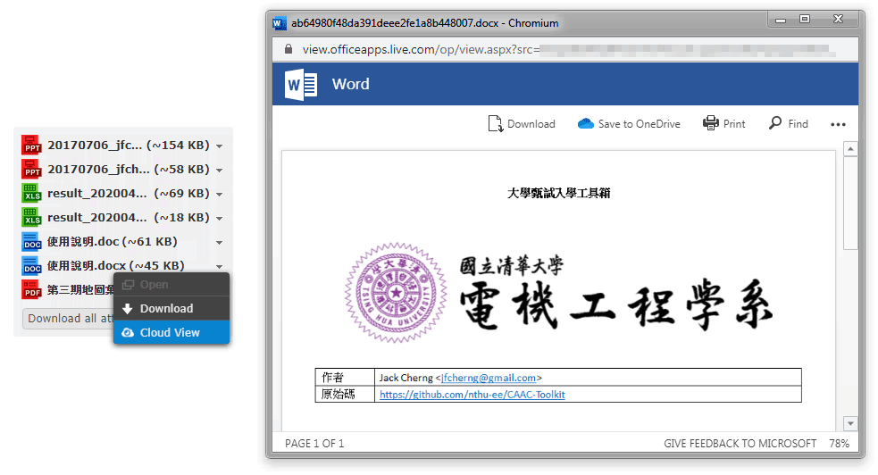878x475 pixels.
Task: Click the DOC icon of 使用說明.docx
Action: 31,265
